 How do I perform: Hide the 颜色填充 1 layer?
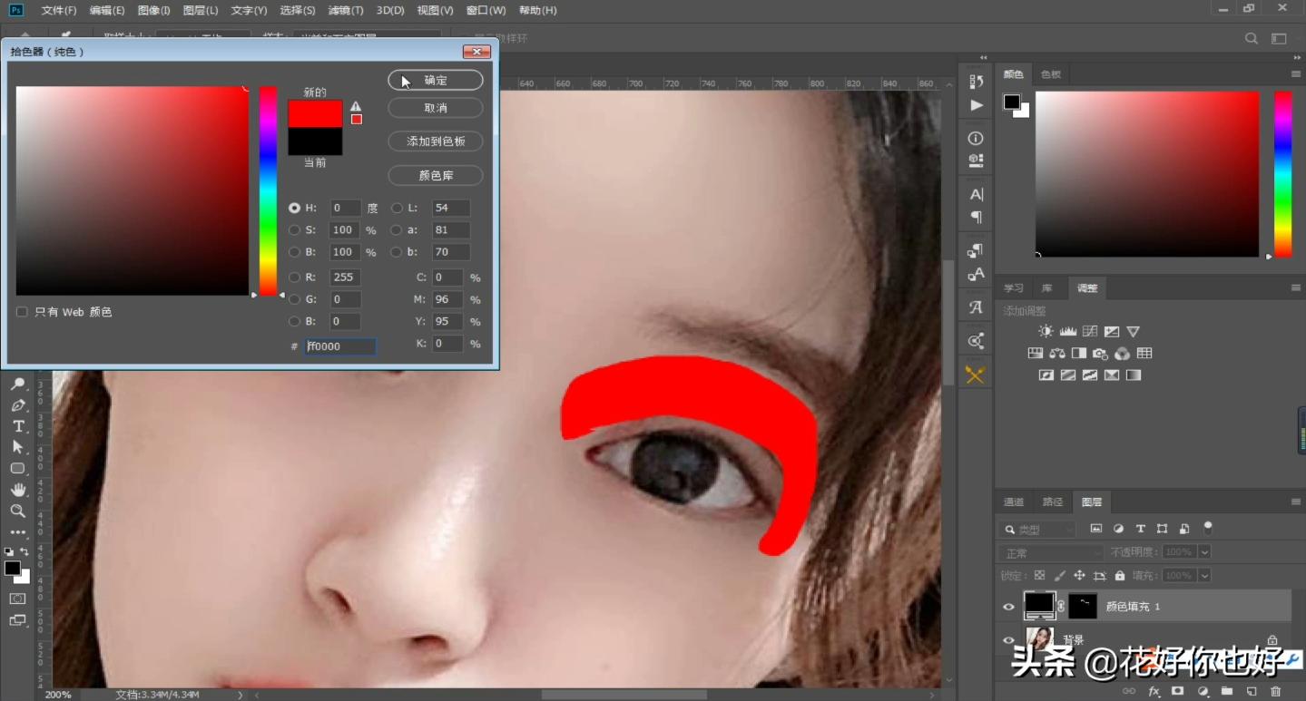click(x=1008, y=606)
